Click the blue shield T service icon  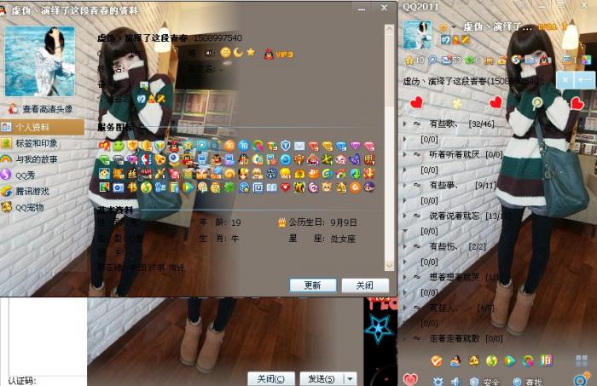[286, 146]
